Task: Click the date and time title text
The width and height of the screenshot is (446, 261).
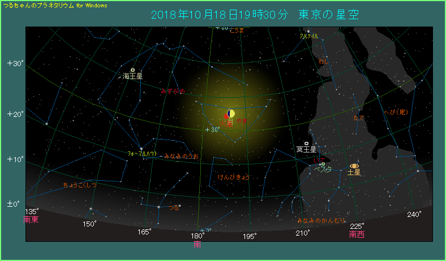Action: click(x=255, y=14)
